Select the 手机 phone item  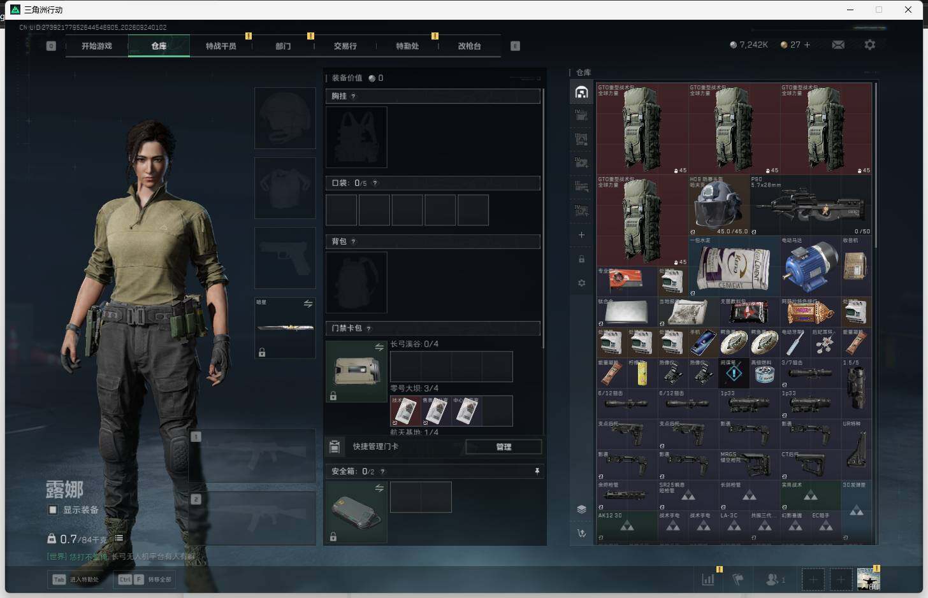point(704,343)
